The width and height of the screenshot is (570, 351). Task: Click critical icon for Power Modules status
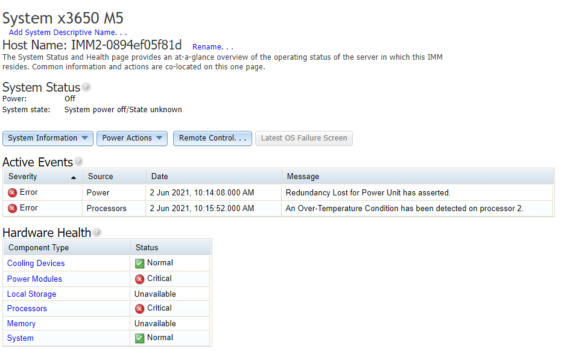(139, 279)
